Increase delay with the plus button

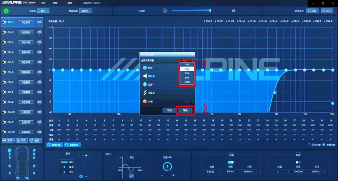(x=86, y=155)
